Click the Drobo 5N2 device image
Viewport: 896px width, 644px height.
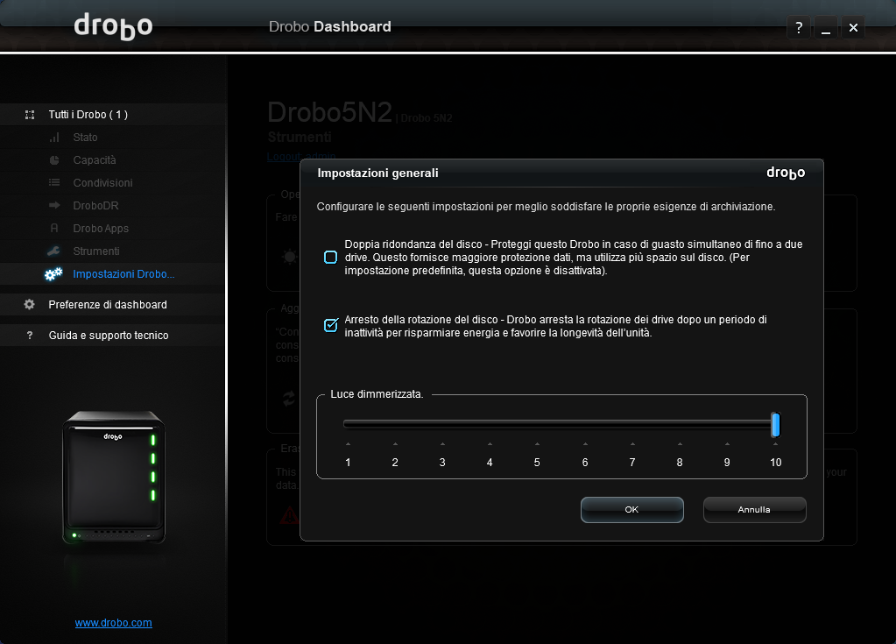click(x=114, y=478)
